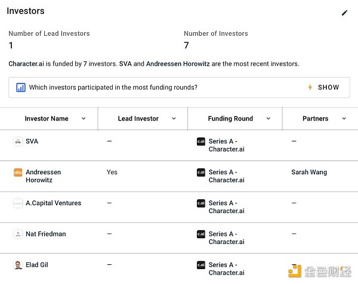
Task: Click the Nat Friedman investor name
Action: 47,234
